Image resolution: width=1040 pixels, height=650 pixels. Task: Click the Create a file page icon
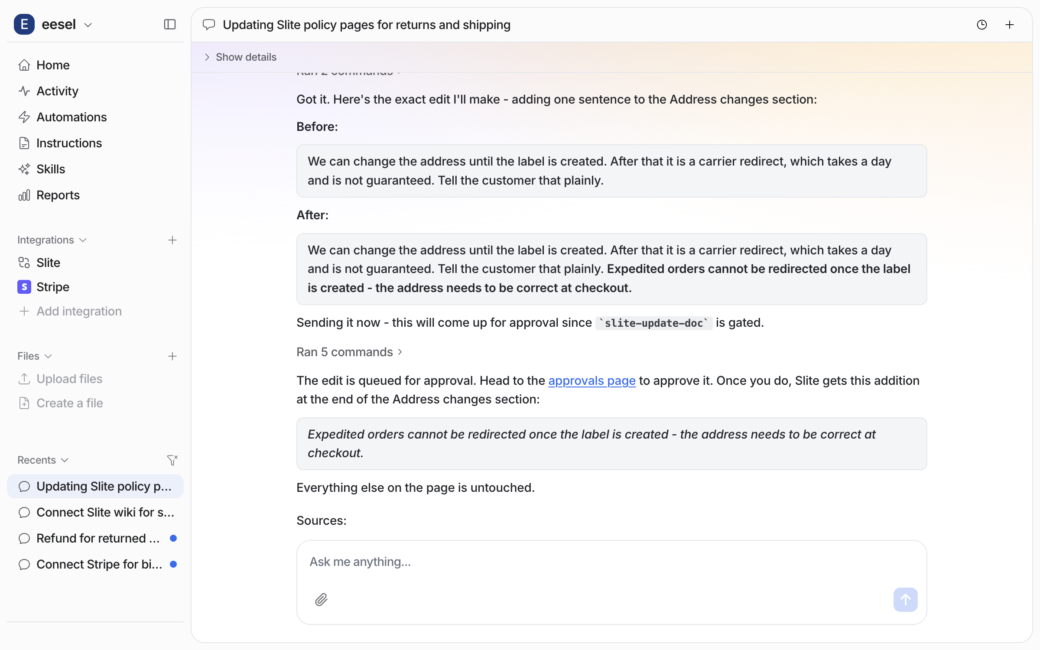pyautogui.click(x=24, y=403)
